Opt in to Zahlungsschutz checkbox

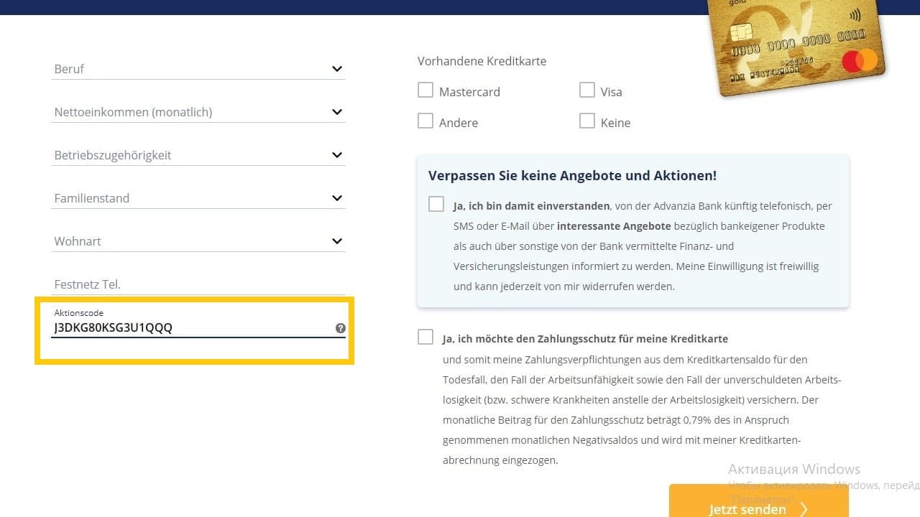click(x=425, y=337)
